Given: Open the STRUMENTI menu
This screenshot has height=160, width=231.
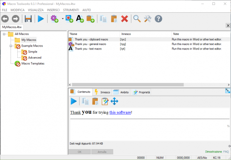Looking at the screenshot, I should click(71, 10).
